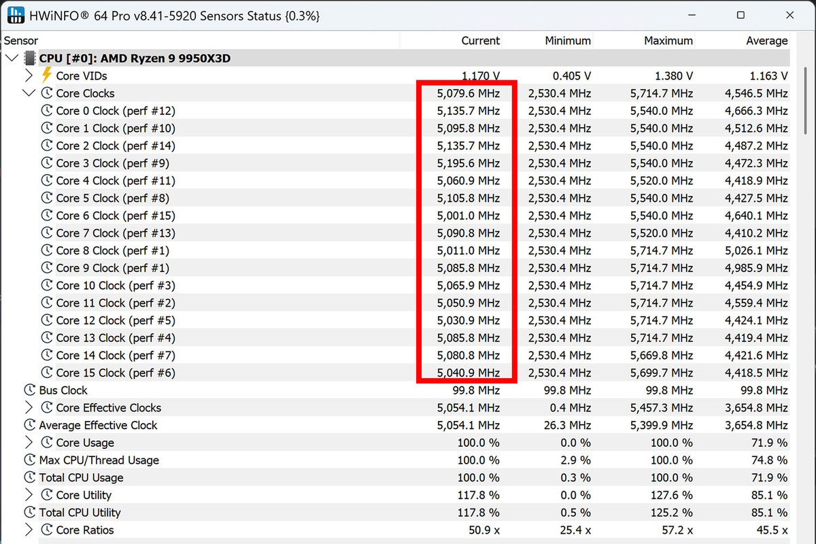
Task: Click the clock icon beside Core 0 Clock
Action: point(46,111)
